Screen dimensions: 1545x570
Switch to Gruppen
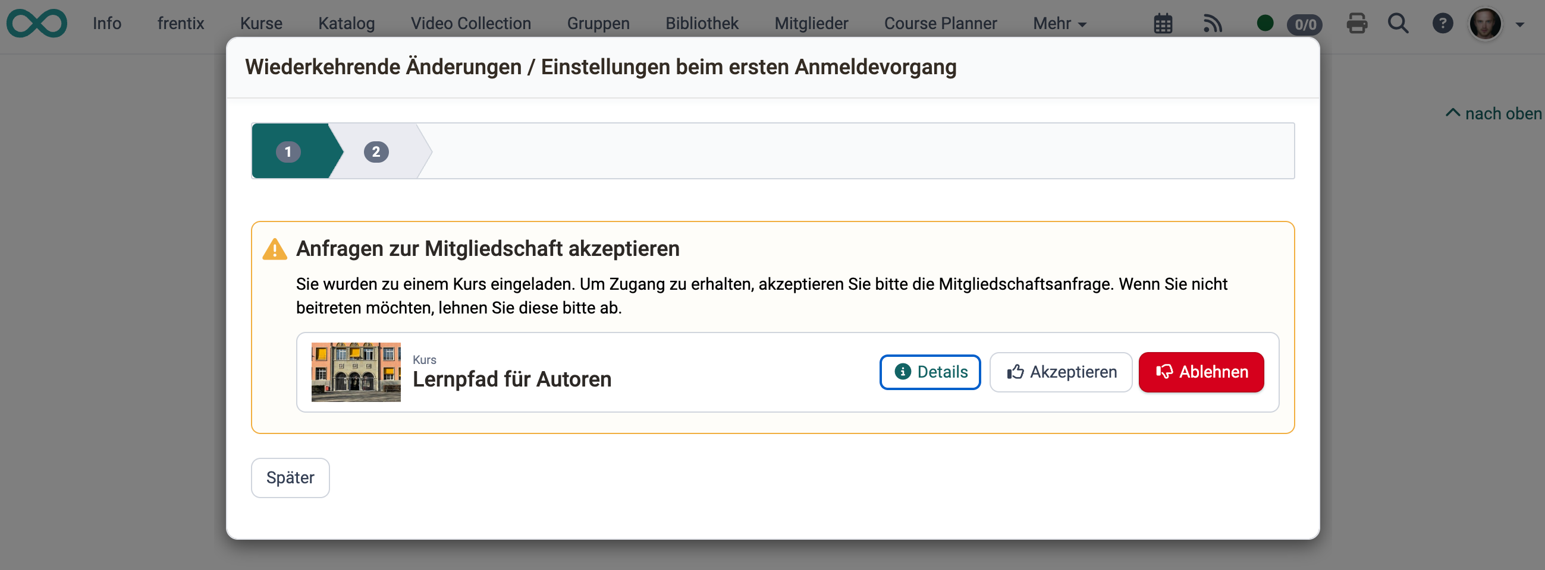click(x=598, y=23)
